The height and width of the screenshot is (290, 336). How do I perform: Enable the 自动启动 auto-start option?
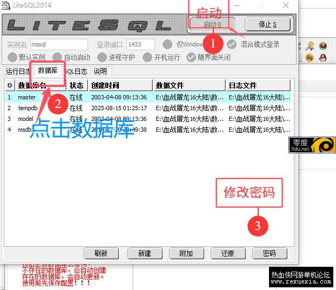click(x=57, y=57)
